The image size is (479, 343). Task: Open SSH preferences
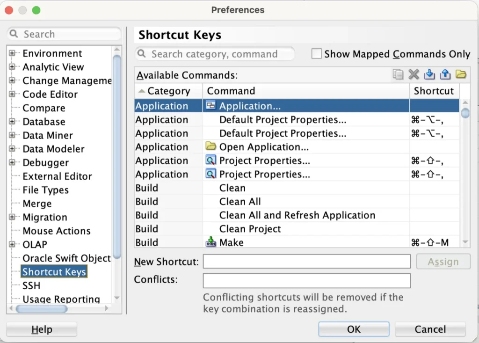[31, 285]
